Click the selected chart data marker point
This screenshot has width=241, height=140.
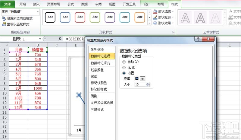click(79, 95)
